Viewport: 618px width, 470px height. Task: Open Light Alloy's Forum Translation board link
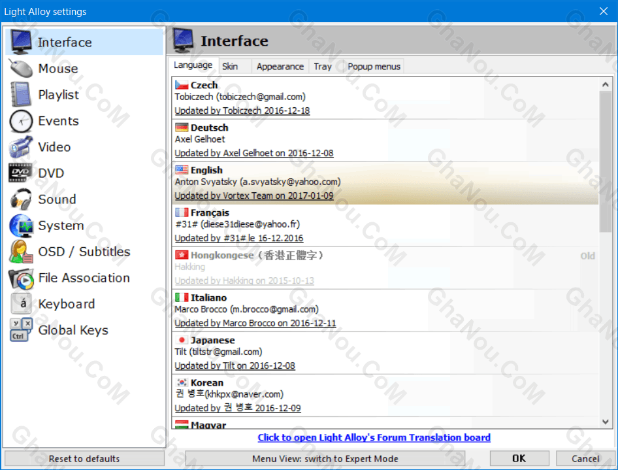coord(374,437)
